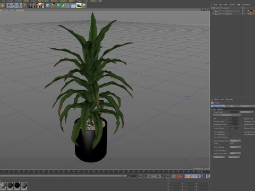Image resolution: width=255 pixels, height=191 pixels.
Task: Go to start of animation
Action: click(141, 176)
